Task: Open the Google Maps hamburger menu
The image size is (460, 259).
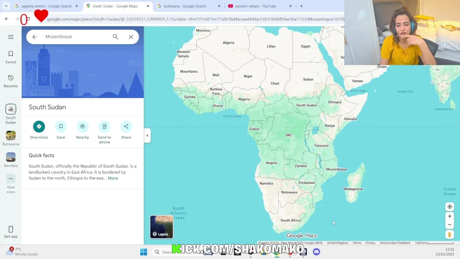Action: (11, 37)
